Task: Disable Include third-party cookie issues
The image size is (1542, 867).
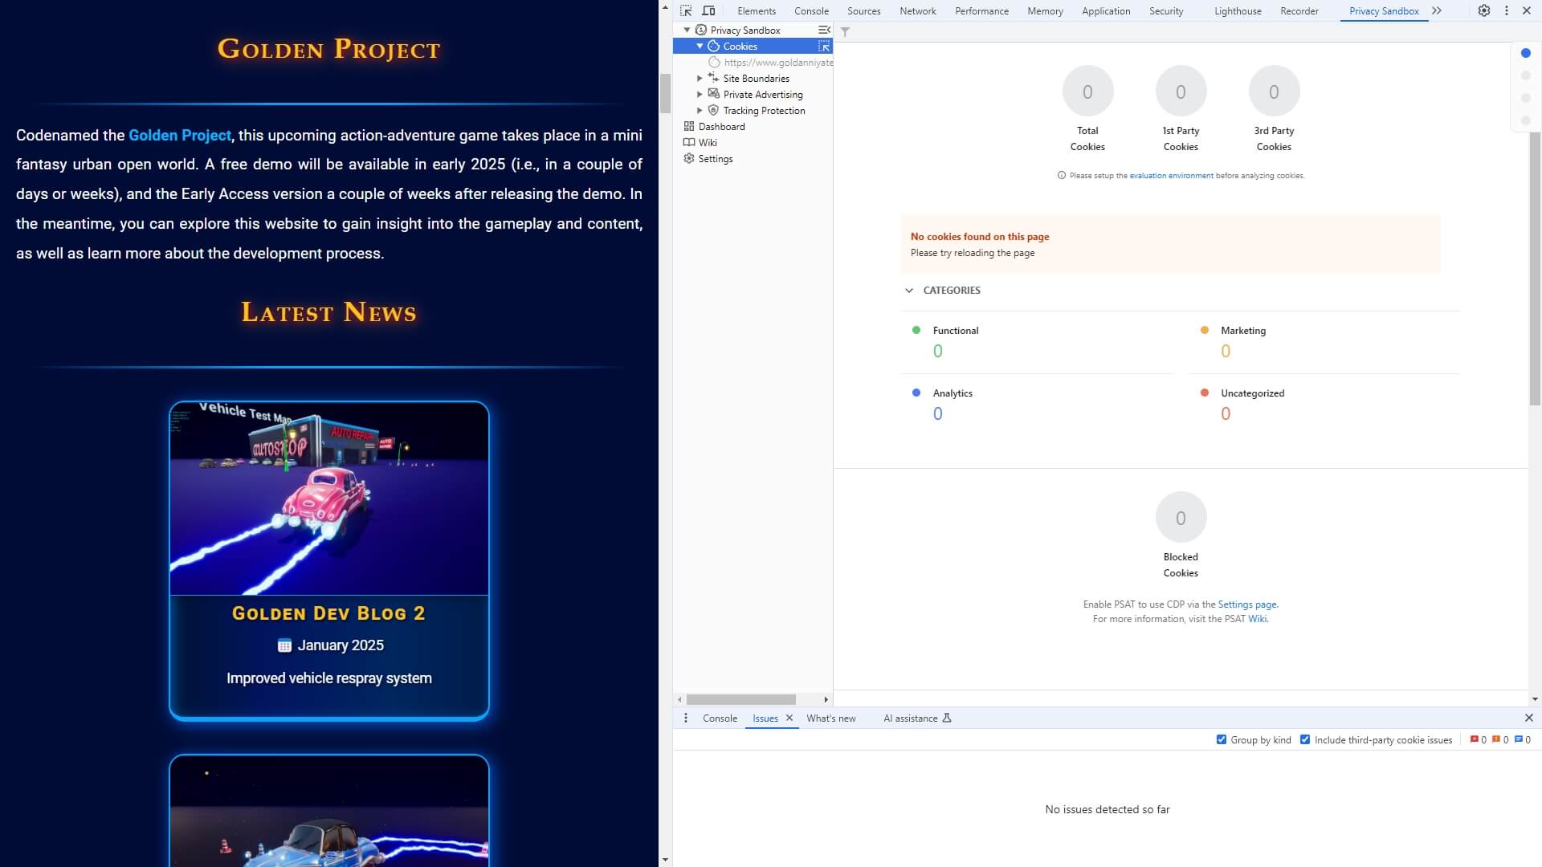Action: (x=1306, y=739)
